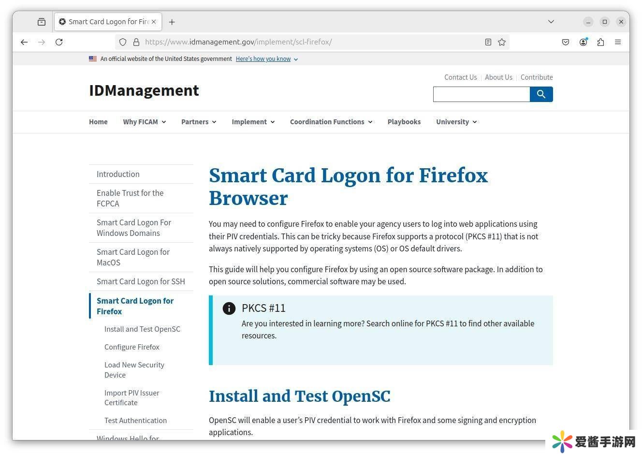Click the browser reload page icon
Image resolution: width=642 pixels, height=454 pixels.
pos(59,42)
